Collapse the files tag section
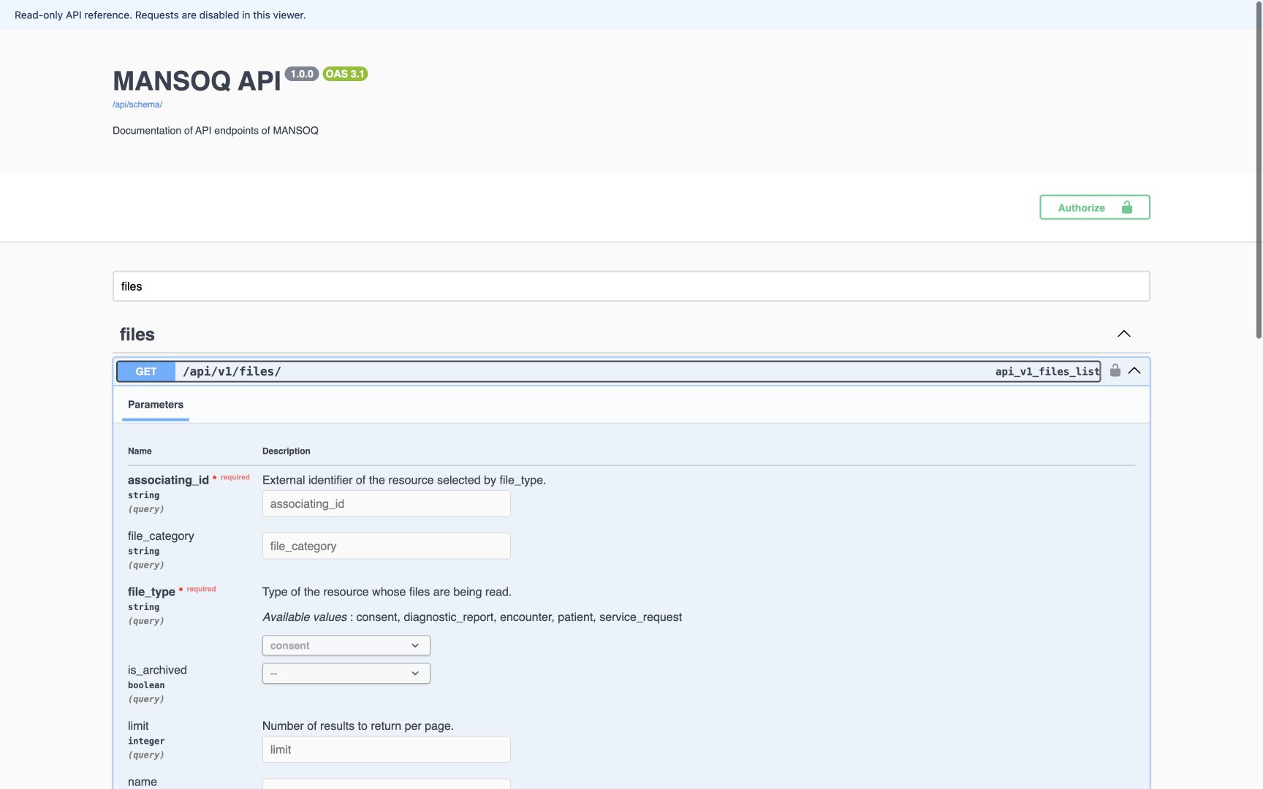1263x789 pixels. 1124,334
